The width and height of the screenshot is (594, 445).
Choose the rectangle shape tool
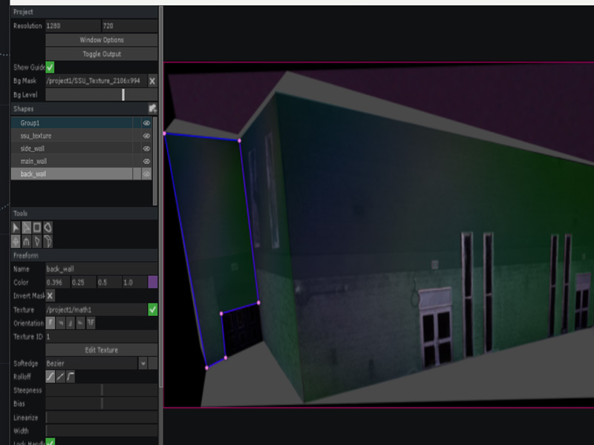[37, 227]
